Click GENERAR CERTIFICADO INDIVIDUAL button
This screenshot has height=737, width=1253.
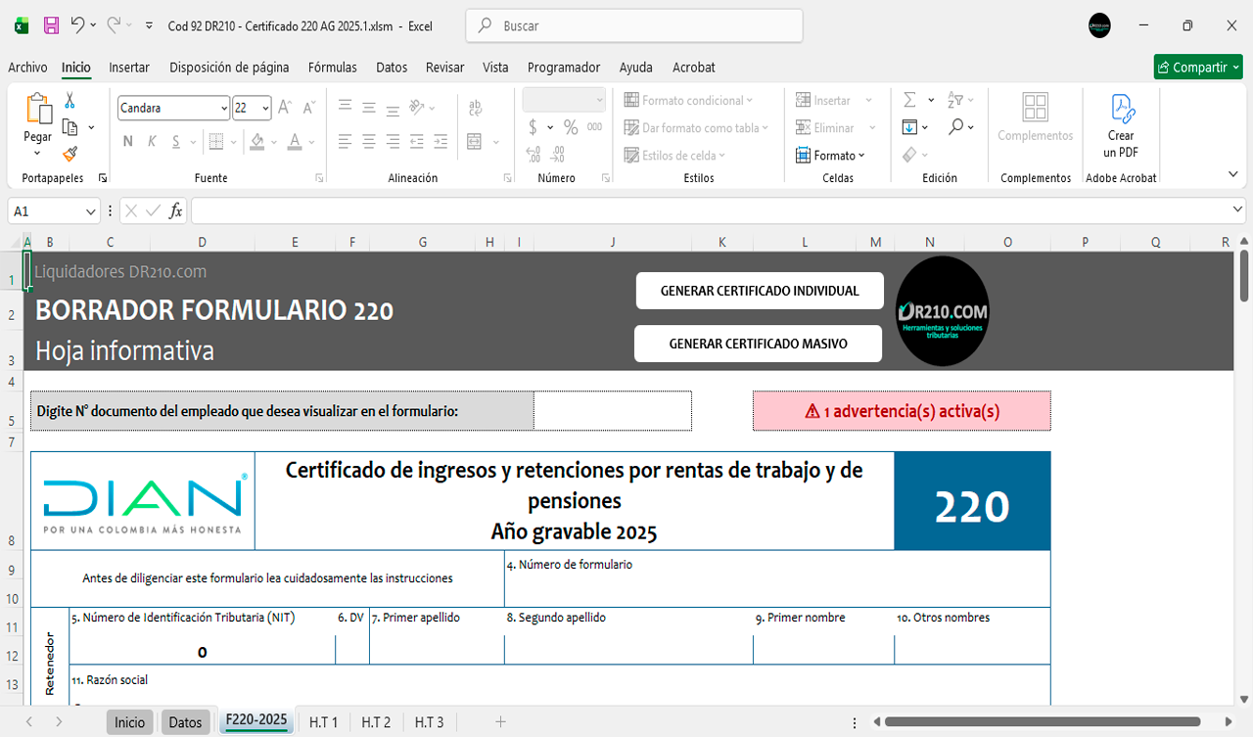(x=760, y=291)
